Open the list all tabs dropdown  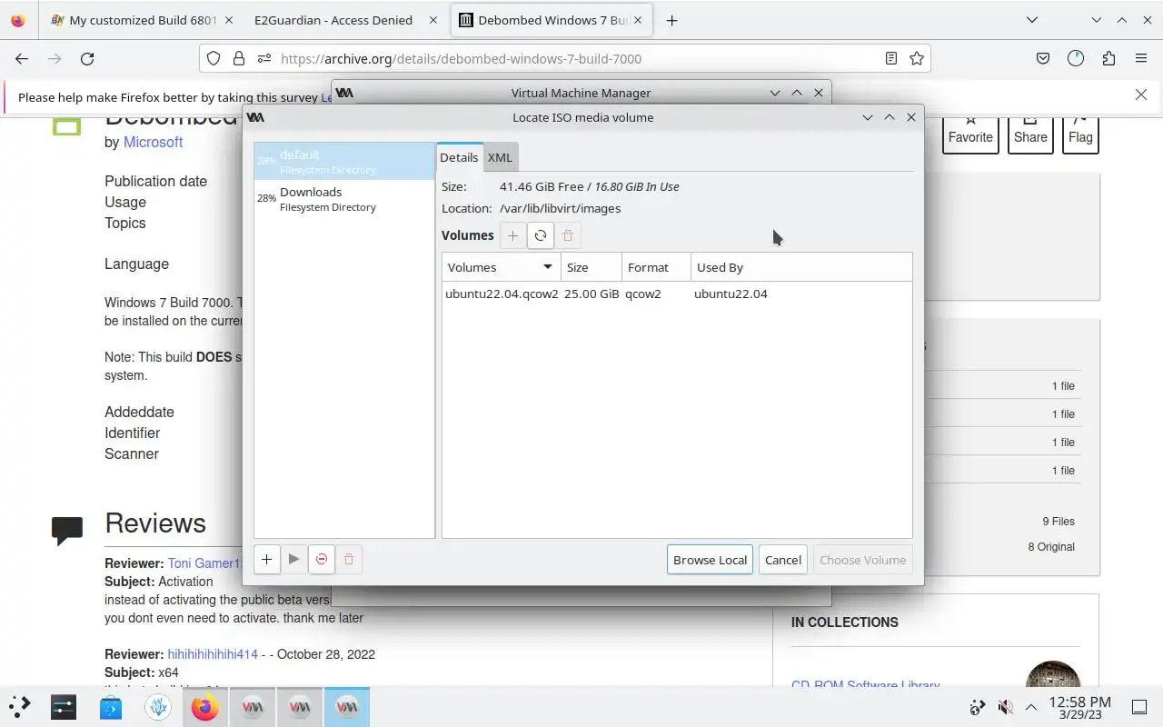1032,20
